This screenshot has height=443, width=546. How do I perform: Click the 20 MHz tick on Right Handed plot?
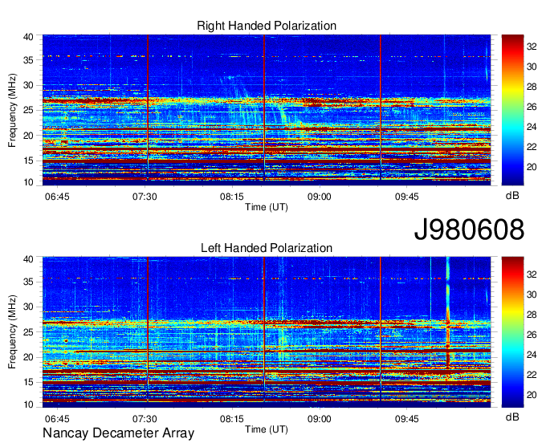pos(29,136)
